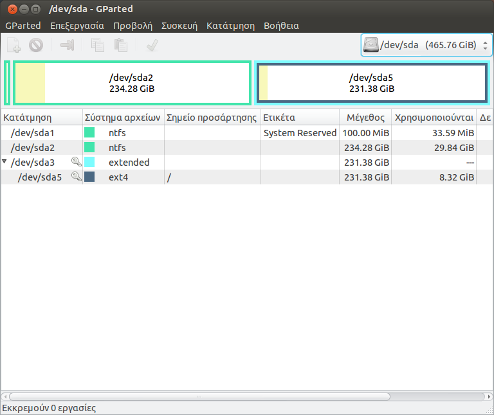
Task: Click the scrollbar left arrow
Action: (x=5, y=396)
